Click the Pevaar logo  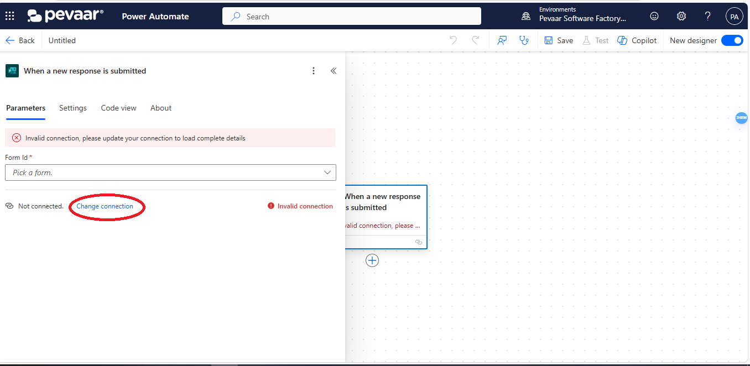click(x=65, y=15)
